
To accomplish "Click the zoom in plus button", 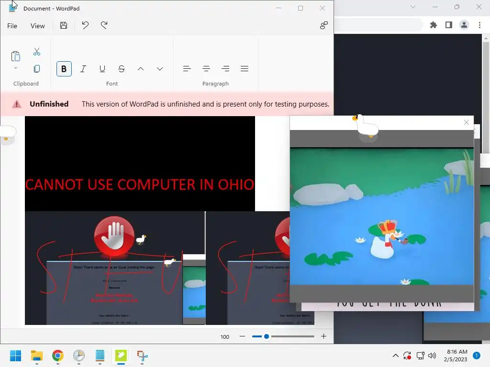I will (324, 336).
